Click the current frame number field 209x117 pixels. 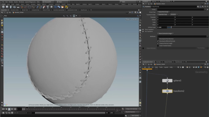click(x=19, y=109)
